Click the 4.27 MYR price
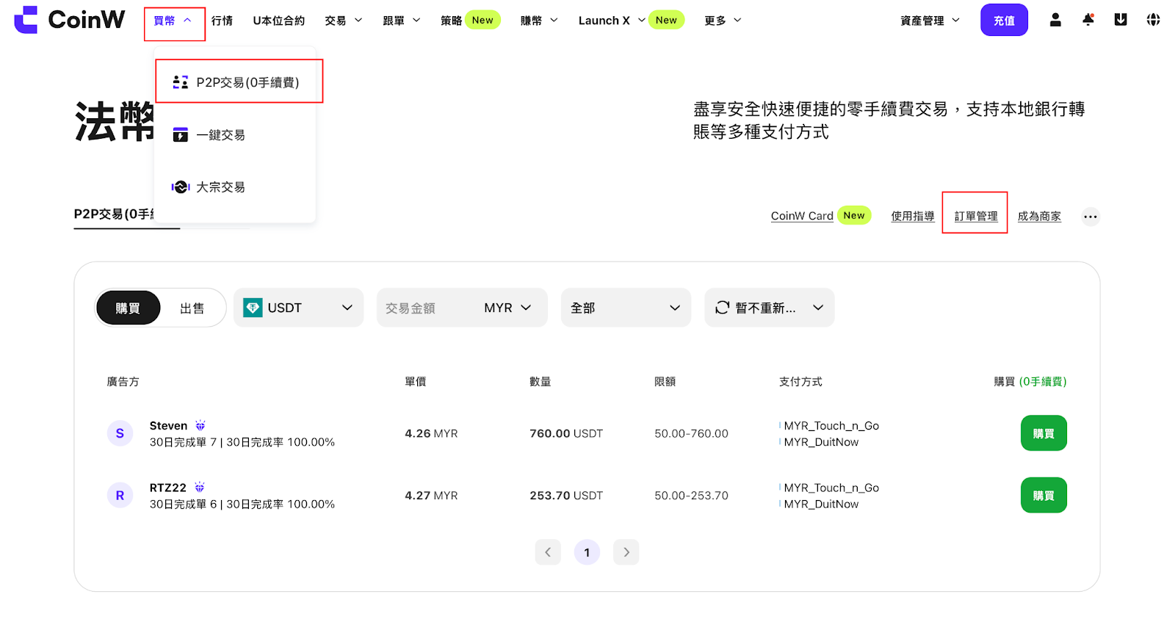Viewport: 1175px width, 644px height. [x=431, y=496]
